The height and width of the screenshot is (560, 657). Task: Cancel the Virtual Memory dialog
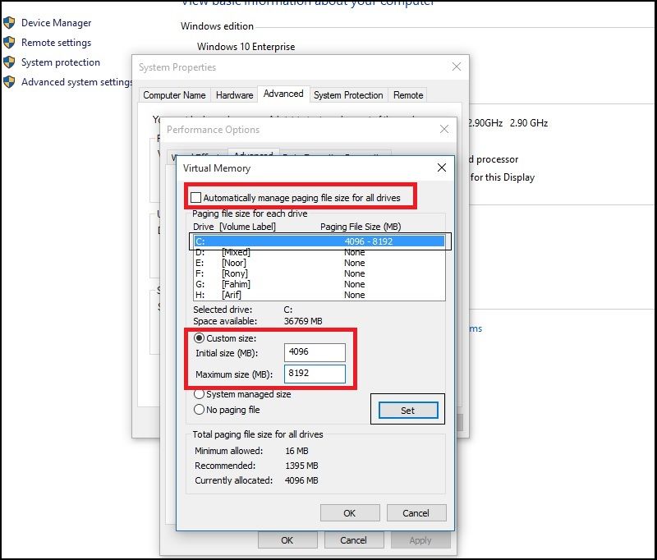(416, 513)
